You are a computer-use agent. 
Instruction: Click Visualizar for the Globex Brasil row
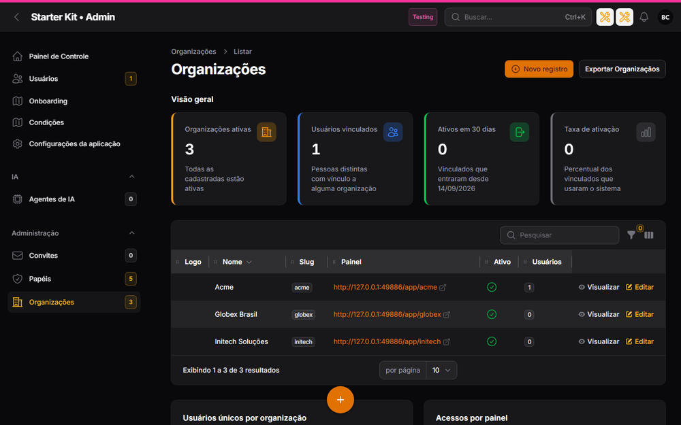click(599, 314)
